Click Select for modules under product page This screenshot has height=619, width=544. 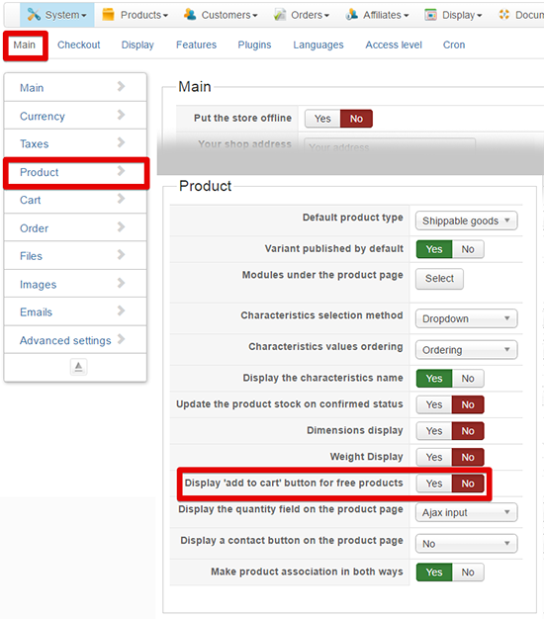click(439, 279)
